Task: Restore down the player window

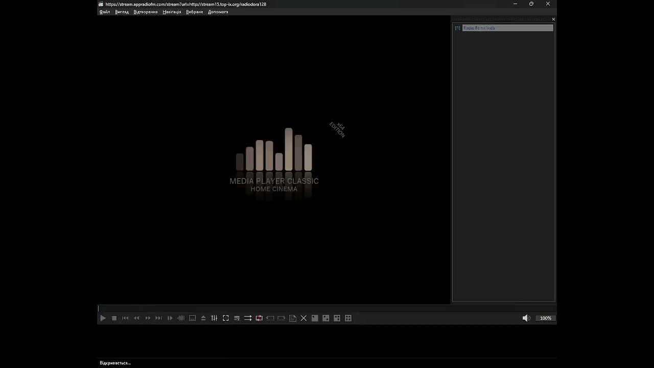Action: click(531, 4)
